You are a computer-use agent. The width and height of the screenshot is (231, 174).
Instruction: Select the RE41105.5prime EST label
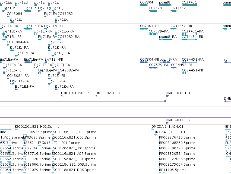(173, 170)
